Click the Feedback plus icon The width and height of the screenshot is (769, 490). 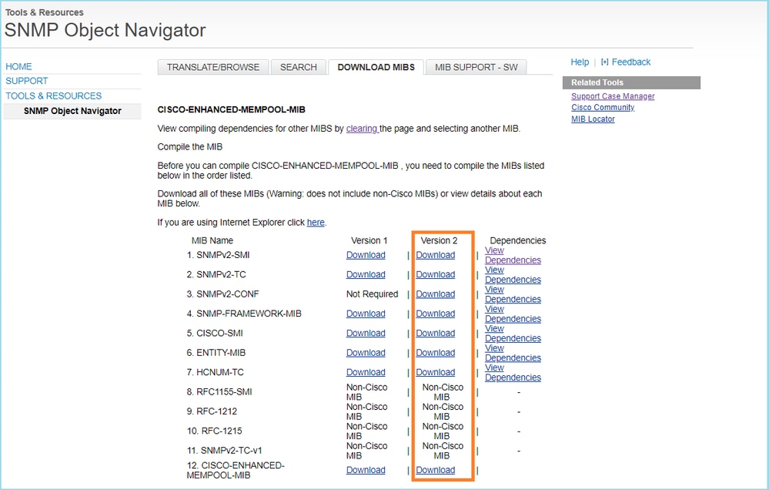click(x=605, y=62)
